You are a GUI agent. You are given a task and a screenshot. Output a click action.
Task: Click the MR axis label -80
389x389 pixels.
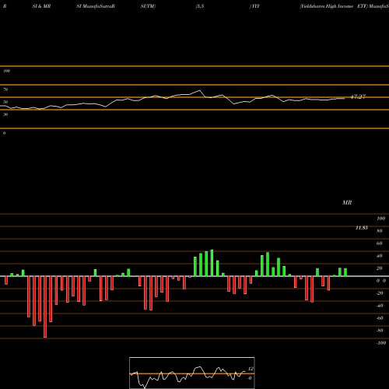point(380,331)
